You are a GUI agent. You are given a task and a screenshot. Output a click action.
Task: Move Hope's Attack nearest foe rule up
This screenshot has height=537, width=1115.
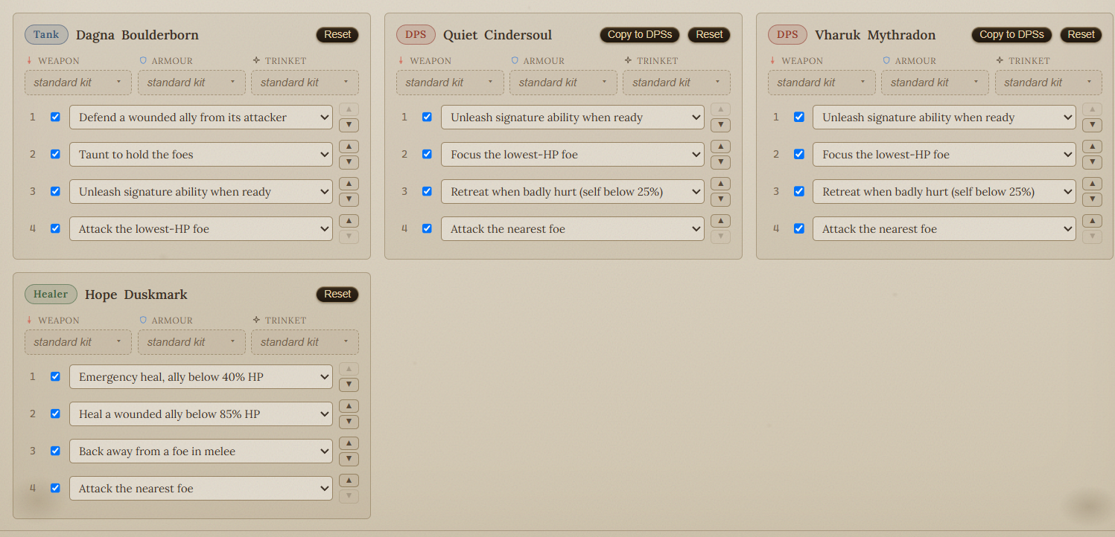[x=349, y=480]
